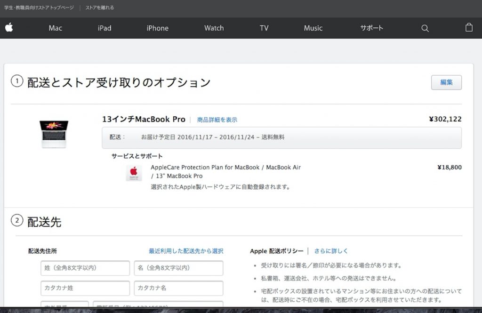Open the Mac menu
This screenshot has height=313, width=482.
[x=56, y=28]
